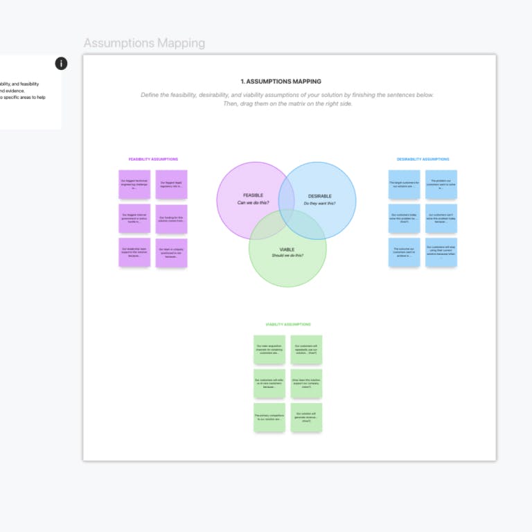Click the description text panel beside the info icon

[30, 92]
